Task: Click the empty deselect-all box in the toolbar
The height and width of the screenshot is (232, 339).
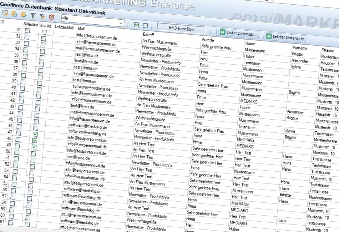Action: 145,25
